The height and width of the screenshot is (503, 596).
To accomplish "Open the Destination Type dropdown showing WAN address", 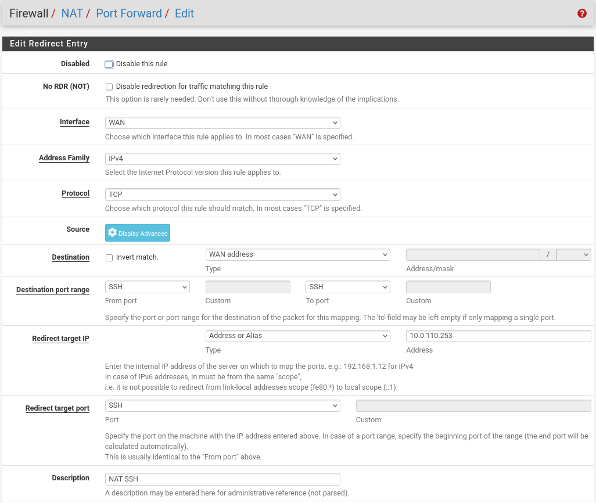I will (x=297, y=254).
